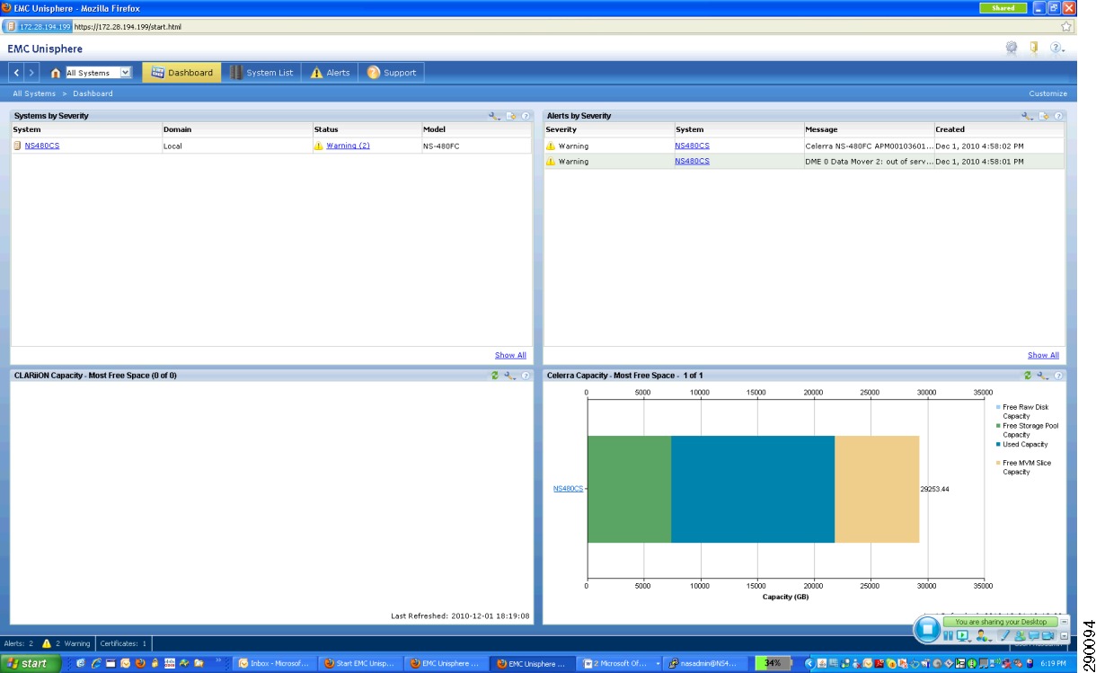Click export icon in Alerts by Severity panel
1096x673 pixels.
tap(1045, 116)
